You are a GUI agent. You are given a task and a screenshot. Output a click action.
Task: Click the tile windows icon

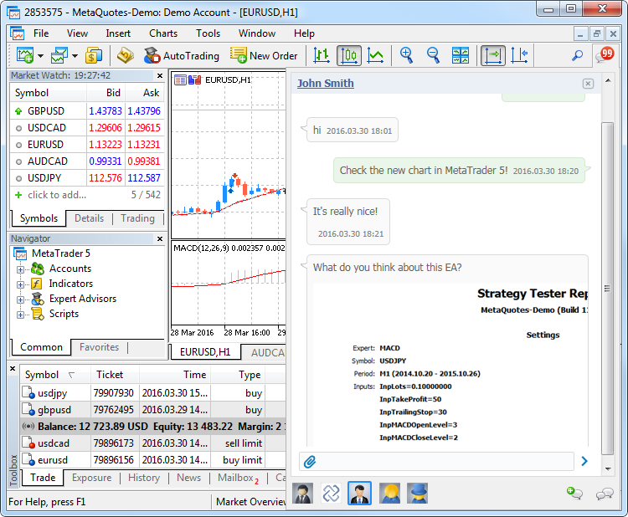click(461, 56)
